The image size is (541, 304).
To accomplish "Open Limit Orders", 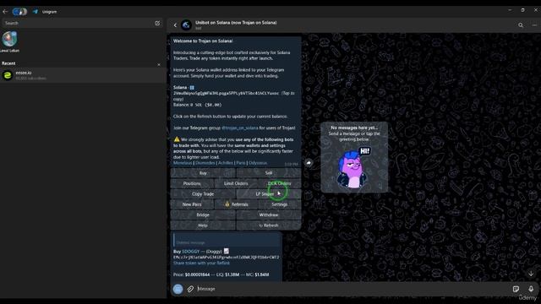I will point(236,183).
